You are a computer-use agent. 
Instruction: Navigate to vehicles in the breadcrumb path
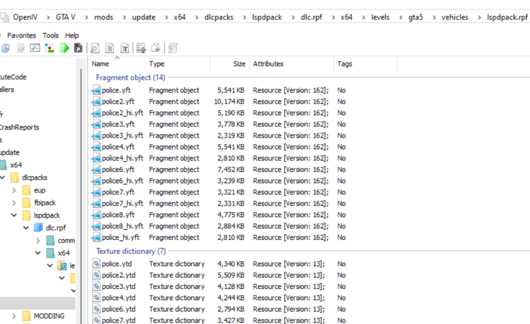tap(455, 16)
